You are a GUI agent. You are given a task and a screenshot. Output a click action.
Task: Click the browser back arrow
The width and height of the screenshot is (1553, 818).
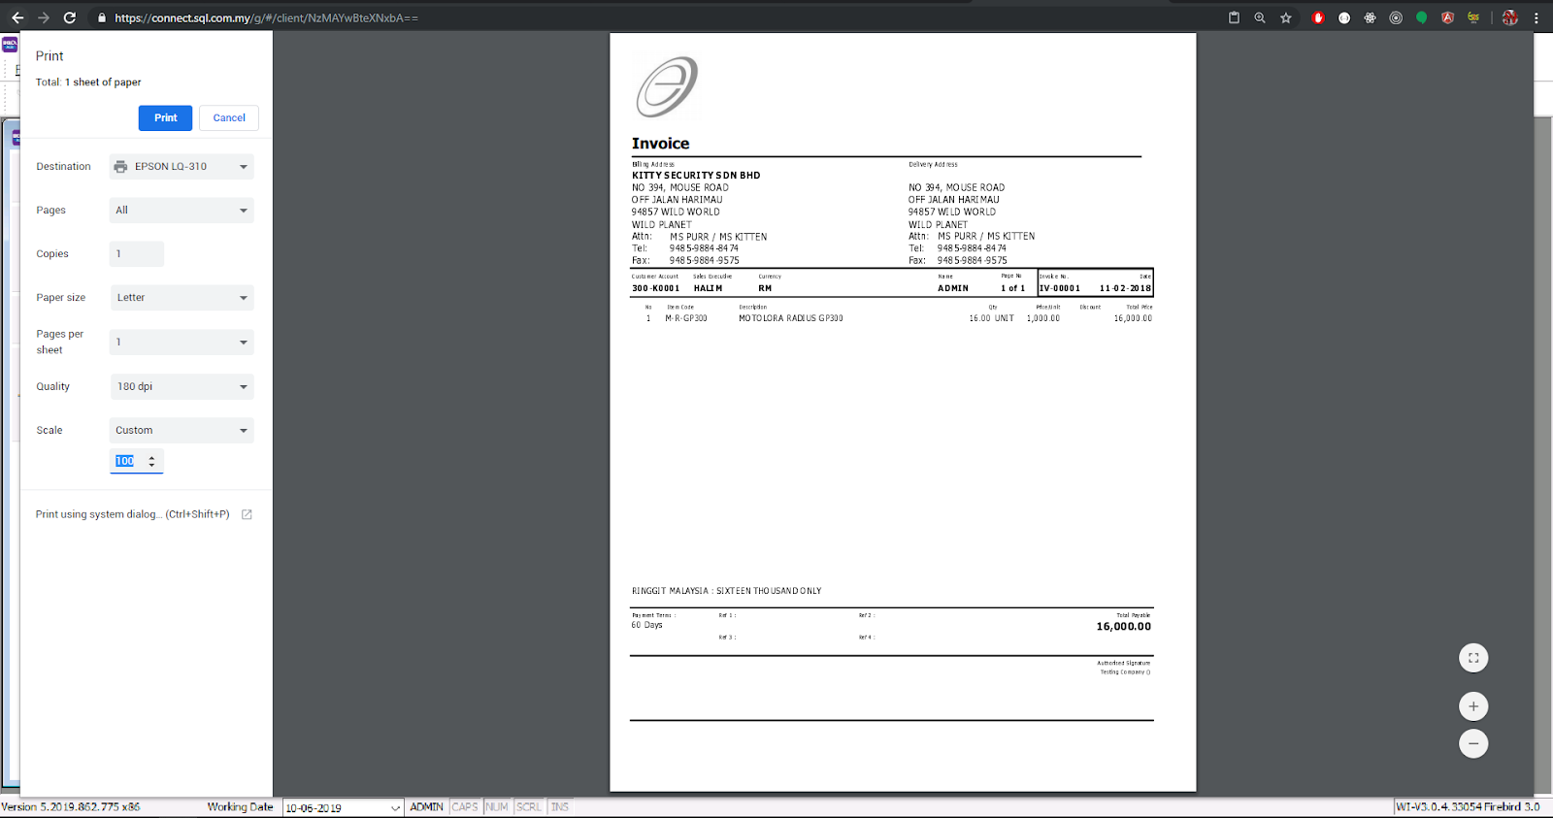[17, 17]
